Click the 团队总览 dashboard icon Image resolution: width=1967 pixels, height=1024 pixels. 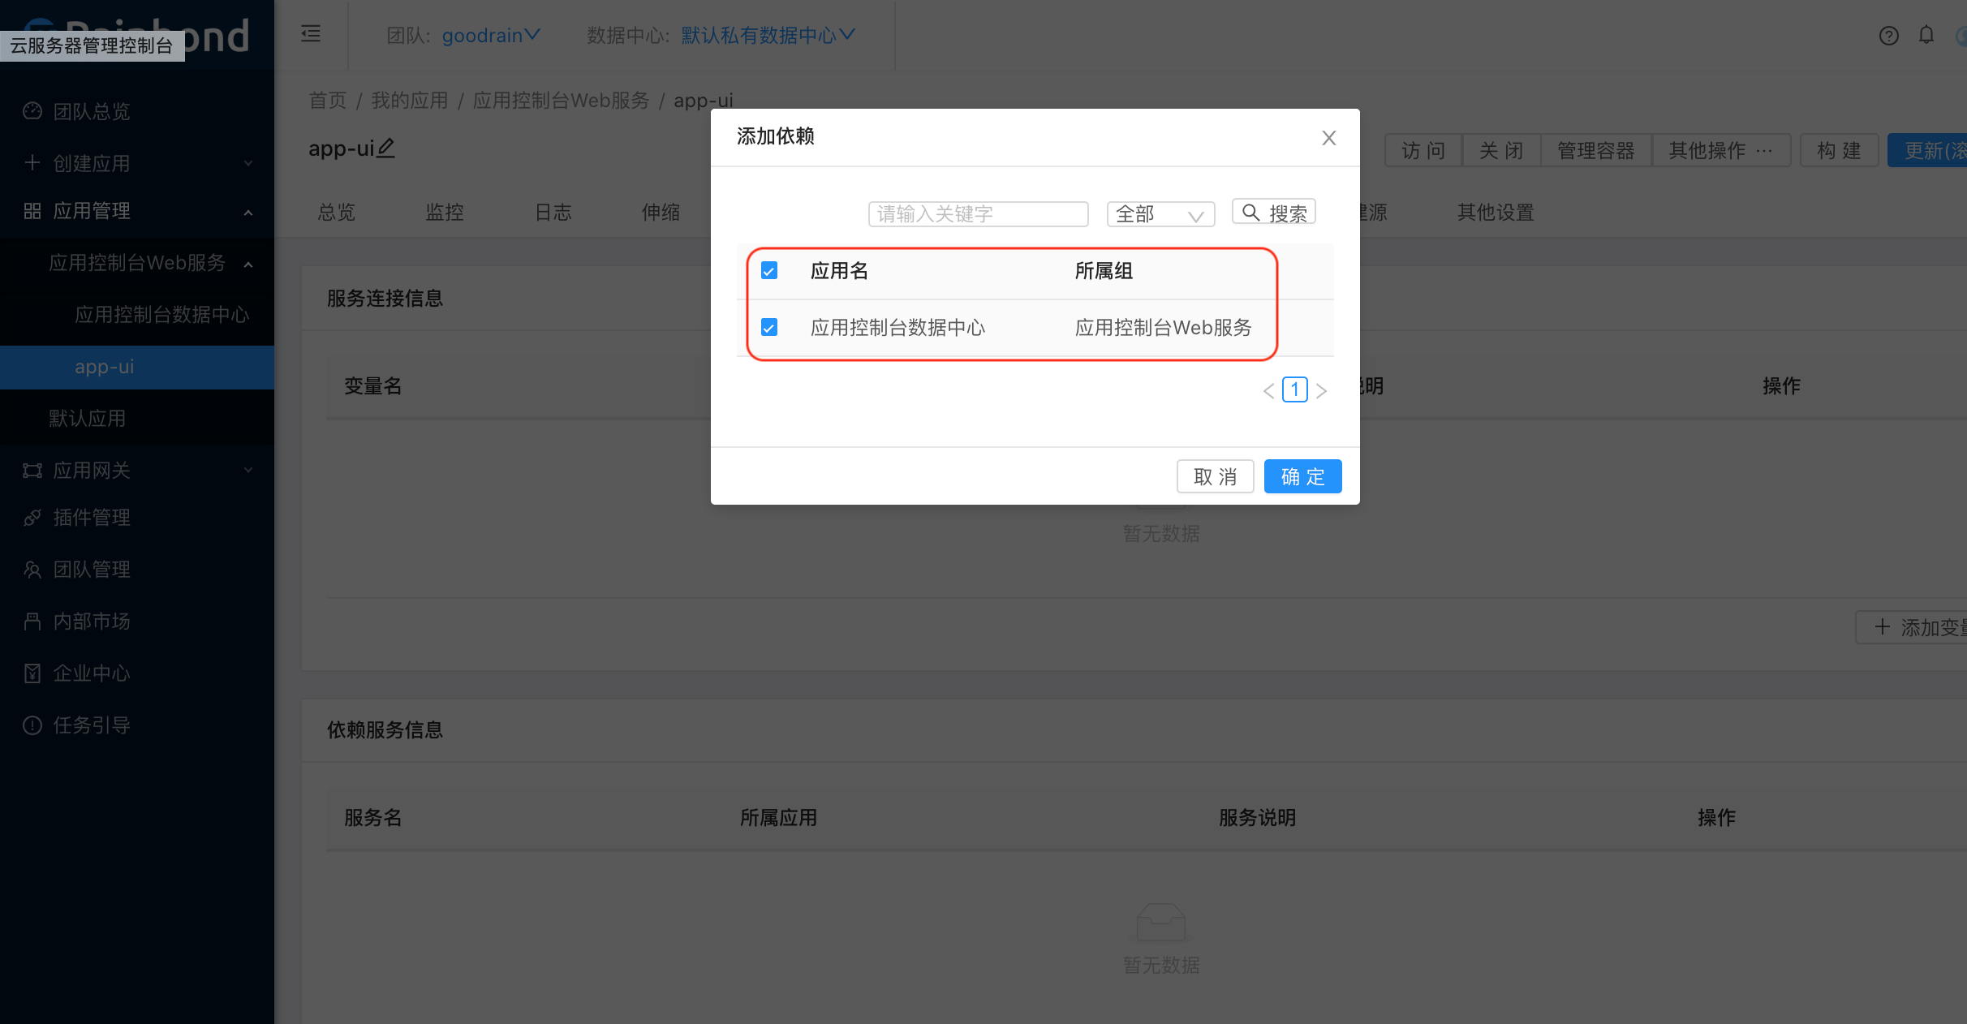pyautogui.click(x=32, y=111)
